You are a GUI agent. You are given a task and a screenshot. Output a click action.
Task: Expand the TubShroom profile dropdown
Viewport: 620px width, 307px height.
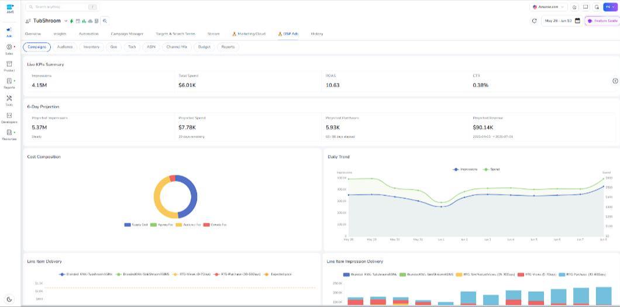(66, 21)
